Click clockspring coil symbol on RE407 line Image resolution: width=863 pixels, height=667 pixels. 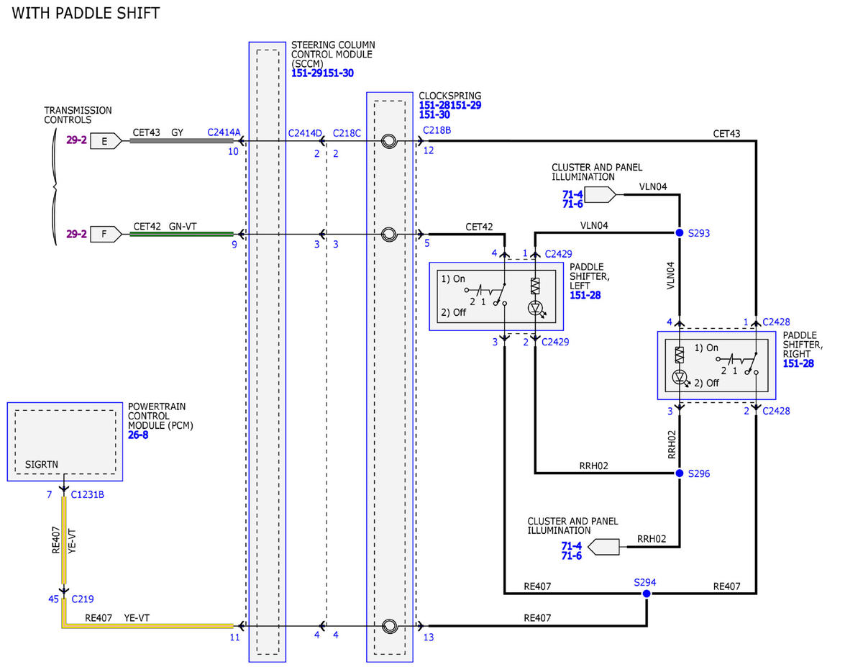389,626
